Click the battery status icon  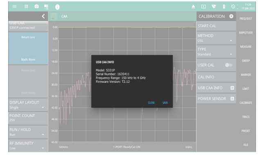click(x=224, y=7)
